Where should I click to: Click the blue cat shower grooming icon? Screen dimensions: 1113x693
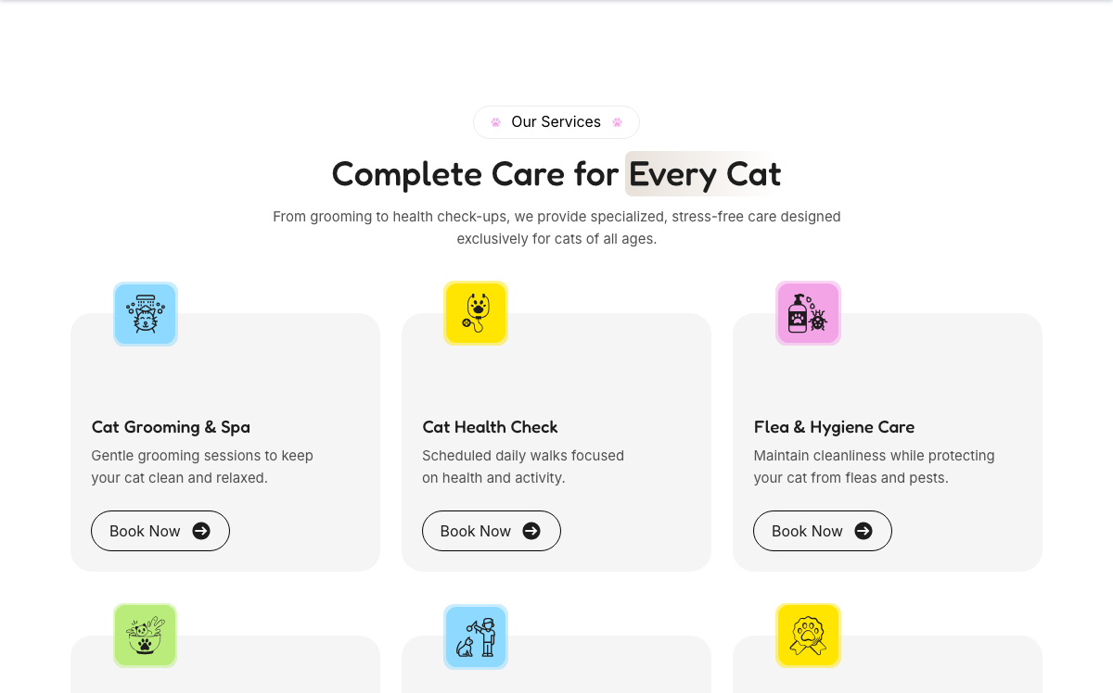[x=146, y=314]
